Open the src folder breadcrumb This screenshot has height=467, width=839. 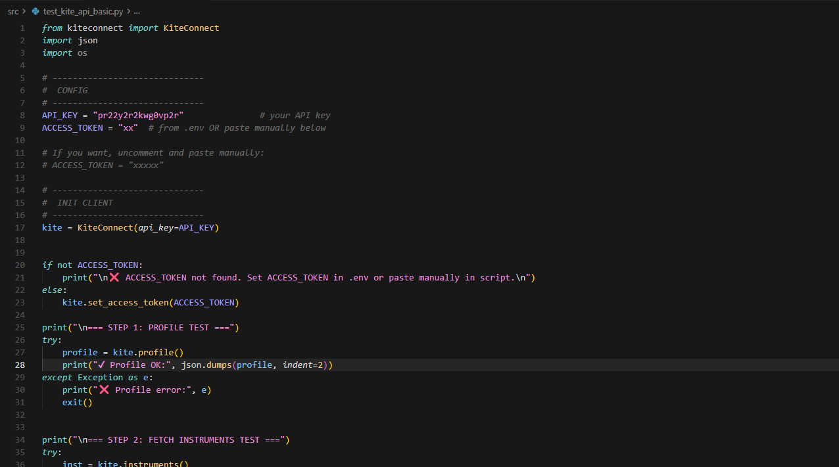click(13, 12)
